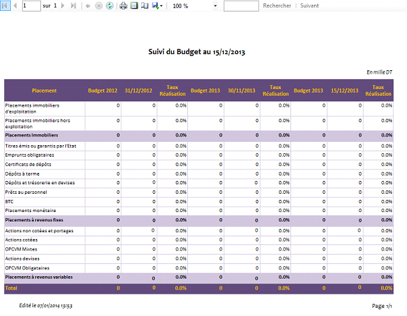Select row 'Actions cotées'
The height and width of the screenshot is (316, 407).
click(x=199, y=240)
